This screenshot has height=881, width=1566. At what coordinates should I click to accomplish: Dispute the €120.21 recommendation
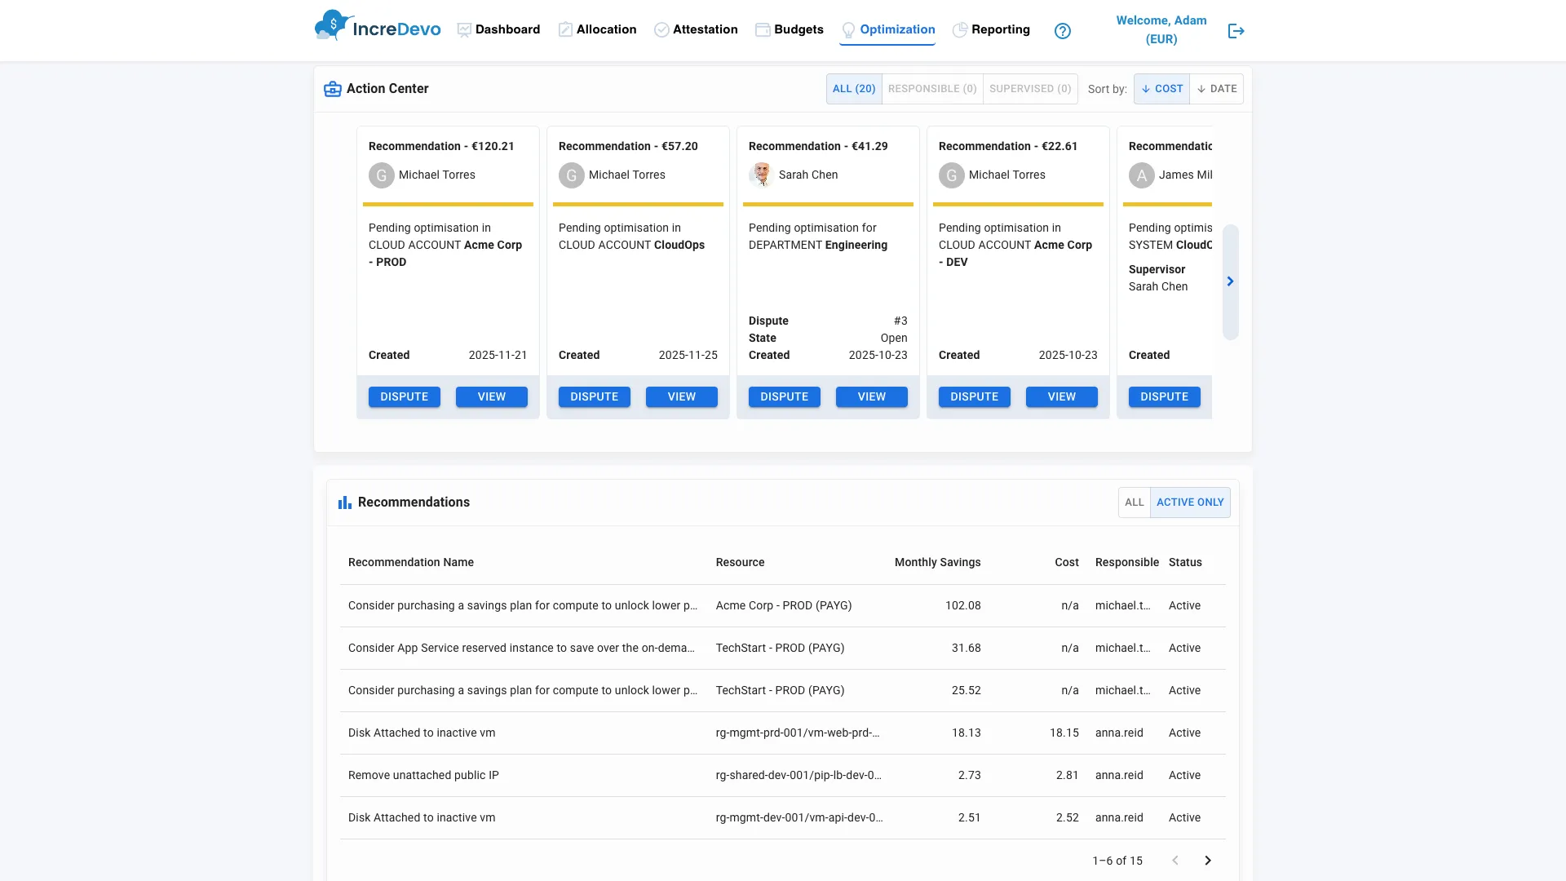[x=404, y=396]
